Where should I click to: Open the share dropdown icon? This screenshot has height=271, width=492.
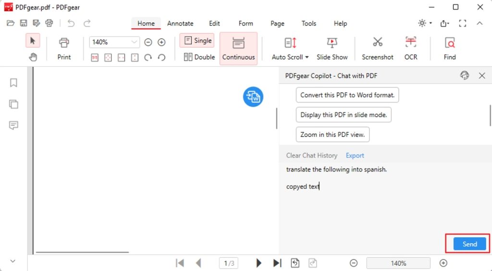click(444, 23)
